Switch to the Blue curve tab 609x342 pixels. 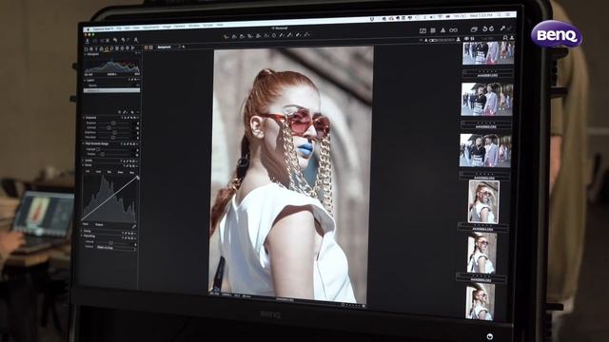pos(131,172)
